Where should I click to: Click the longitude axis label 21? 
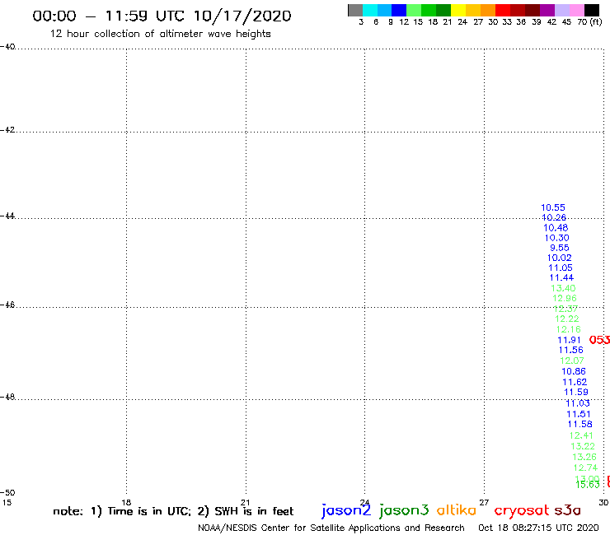[246, 502]
